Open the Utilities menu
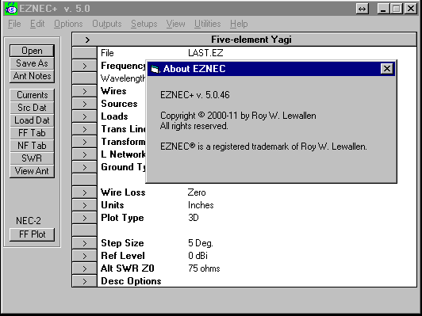 (x=208, y=24)
